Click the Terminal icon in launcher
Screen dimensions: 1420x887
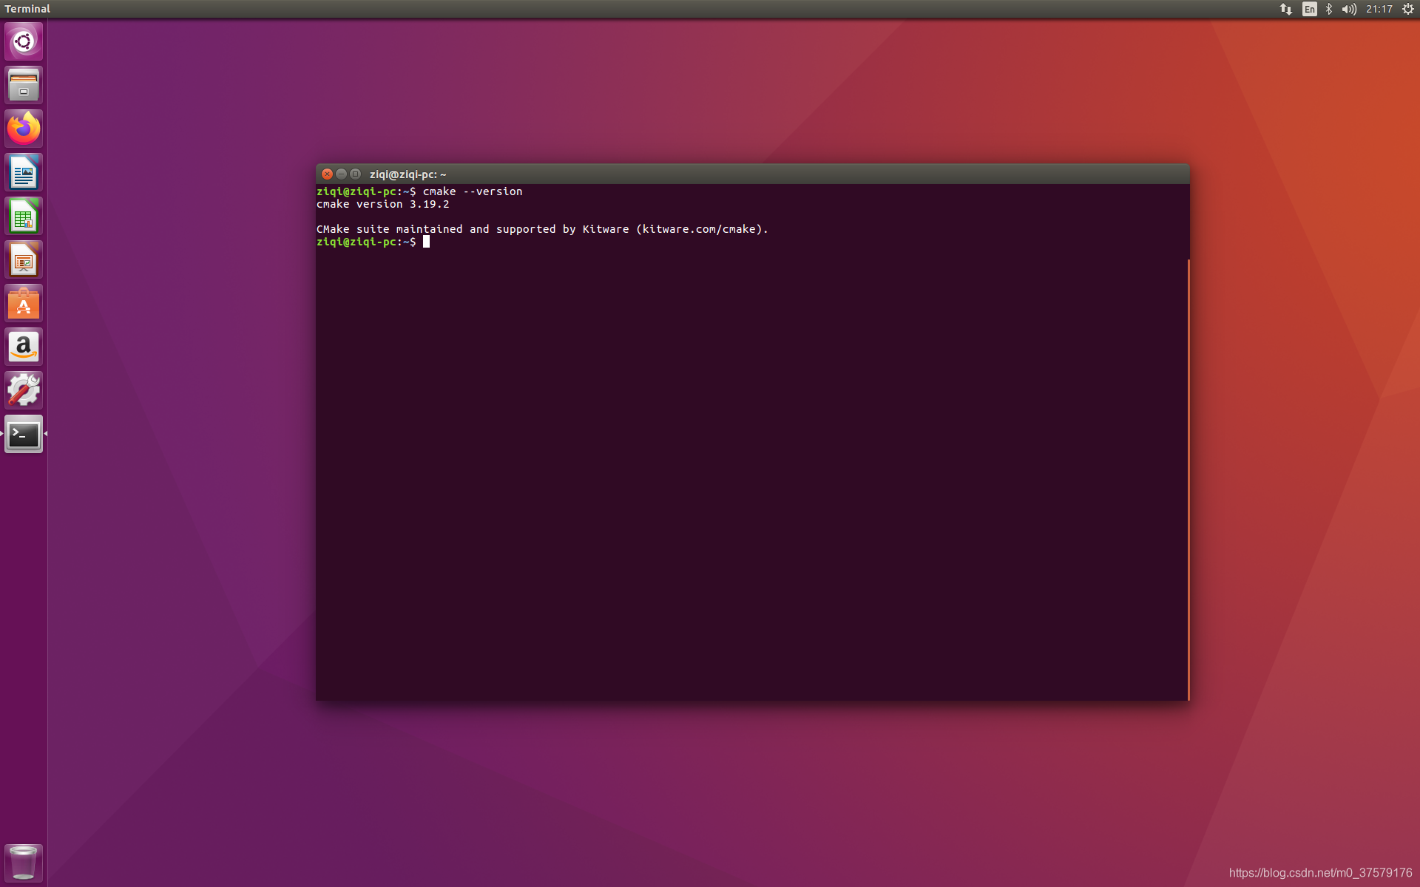click(x=24, y=435)
